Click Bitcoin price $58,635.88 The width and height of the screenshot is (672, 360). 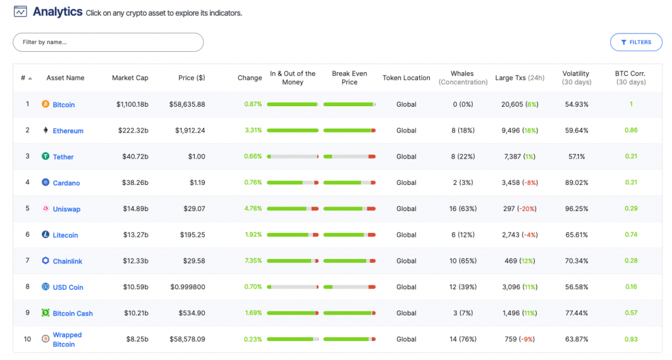pos(187,104)
